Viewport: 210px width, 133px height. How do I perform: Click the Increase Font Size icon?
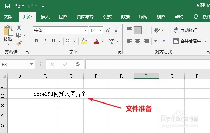(108, 31)
